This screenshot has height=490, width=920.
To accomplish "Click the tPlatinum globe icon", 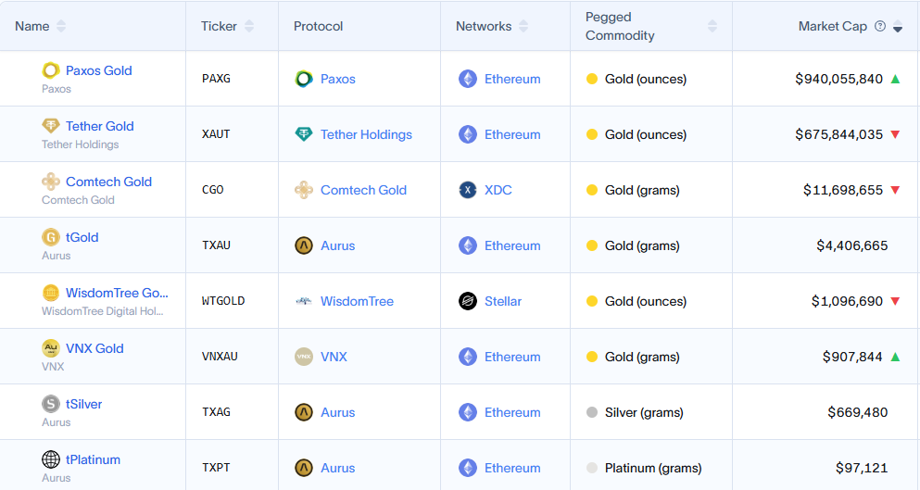I will pos(51,459).
